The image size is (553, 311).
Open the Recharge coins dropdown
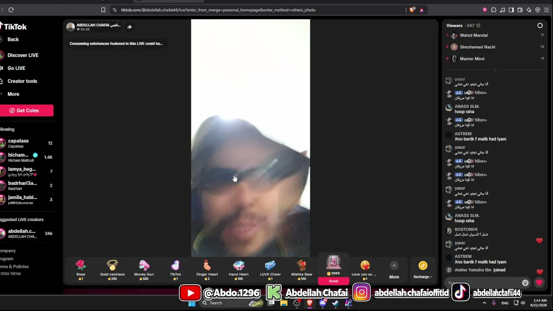423,270
